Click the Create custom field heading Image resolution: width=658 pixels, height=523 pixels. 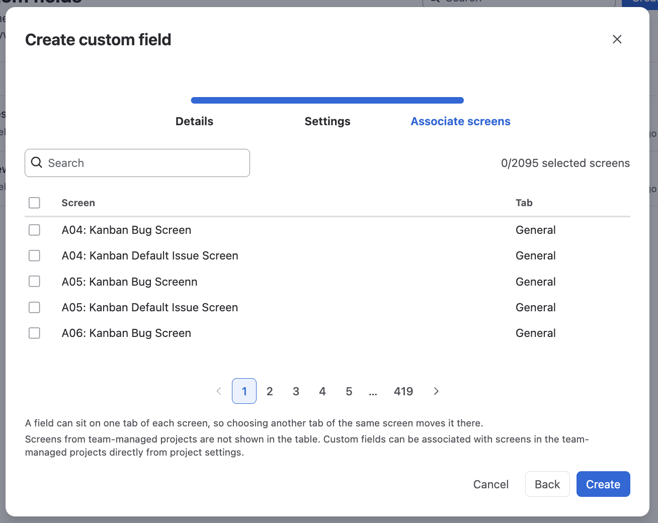[98, 40]
